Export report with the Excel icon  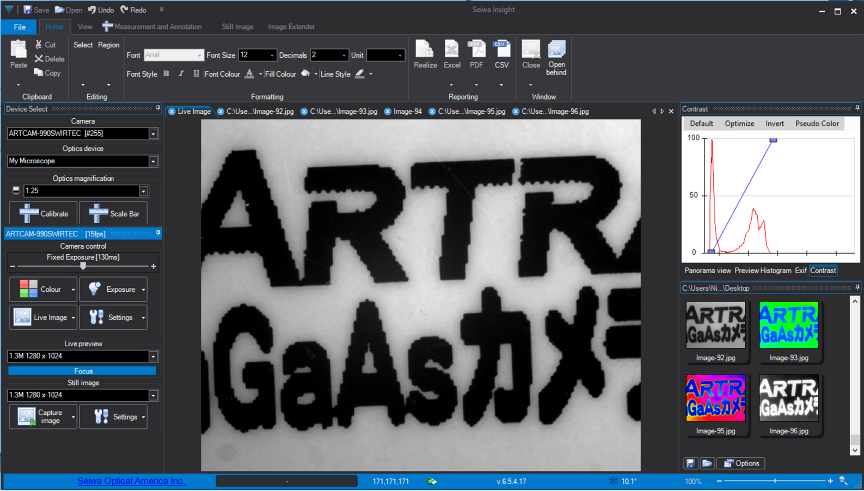[451, 49]
